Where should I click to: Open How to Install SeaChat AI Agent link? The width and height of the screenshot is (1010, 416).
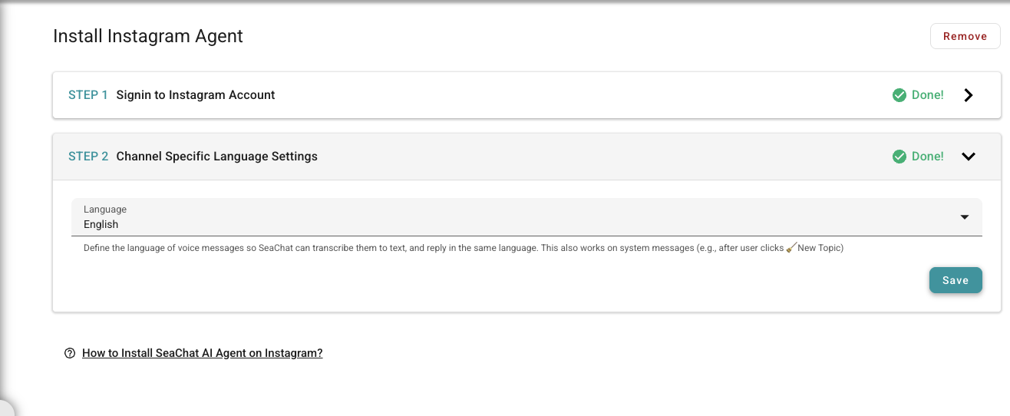203,353
